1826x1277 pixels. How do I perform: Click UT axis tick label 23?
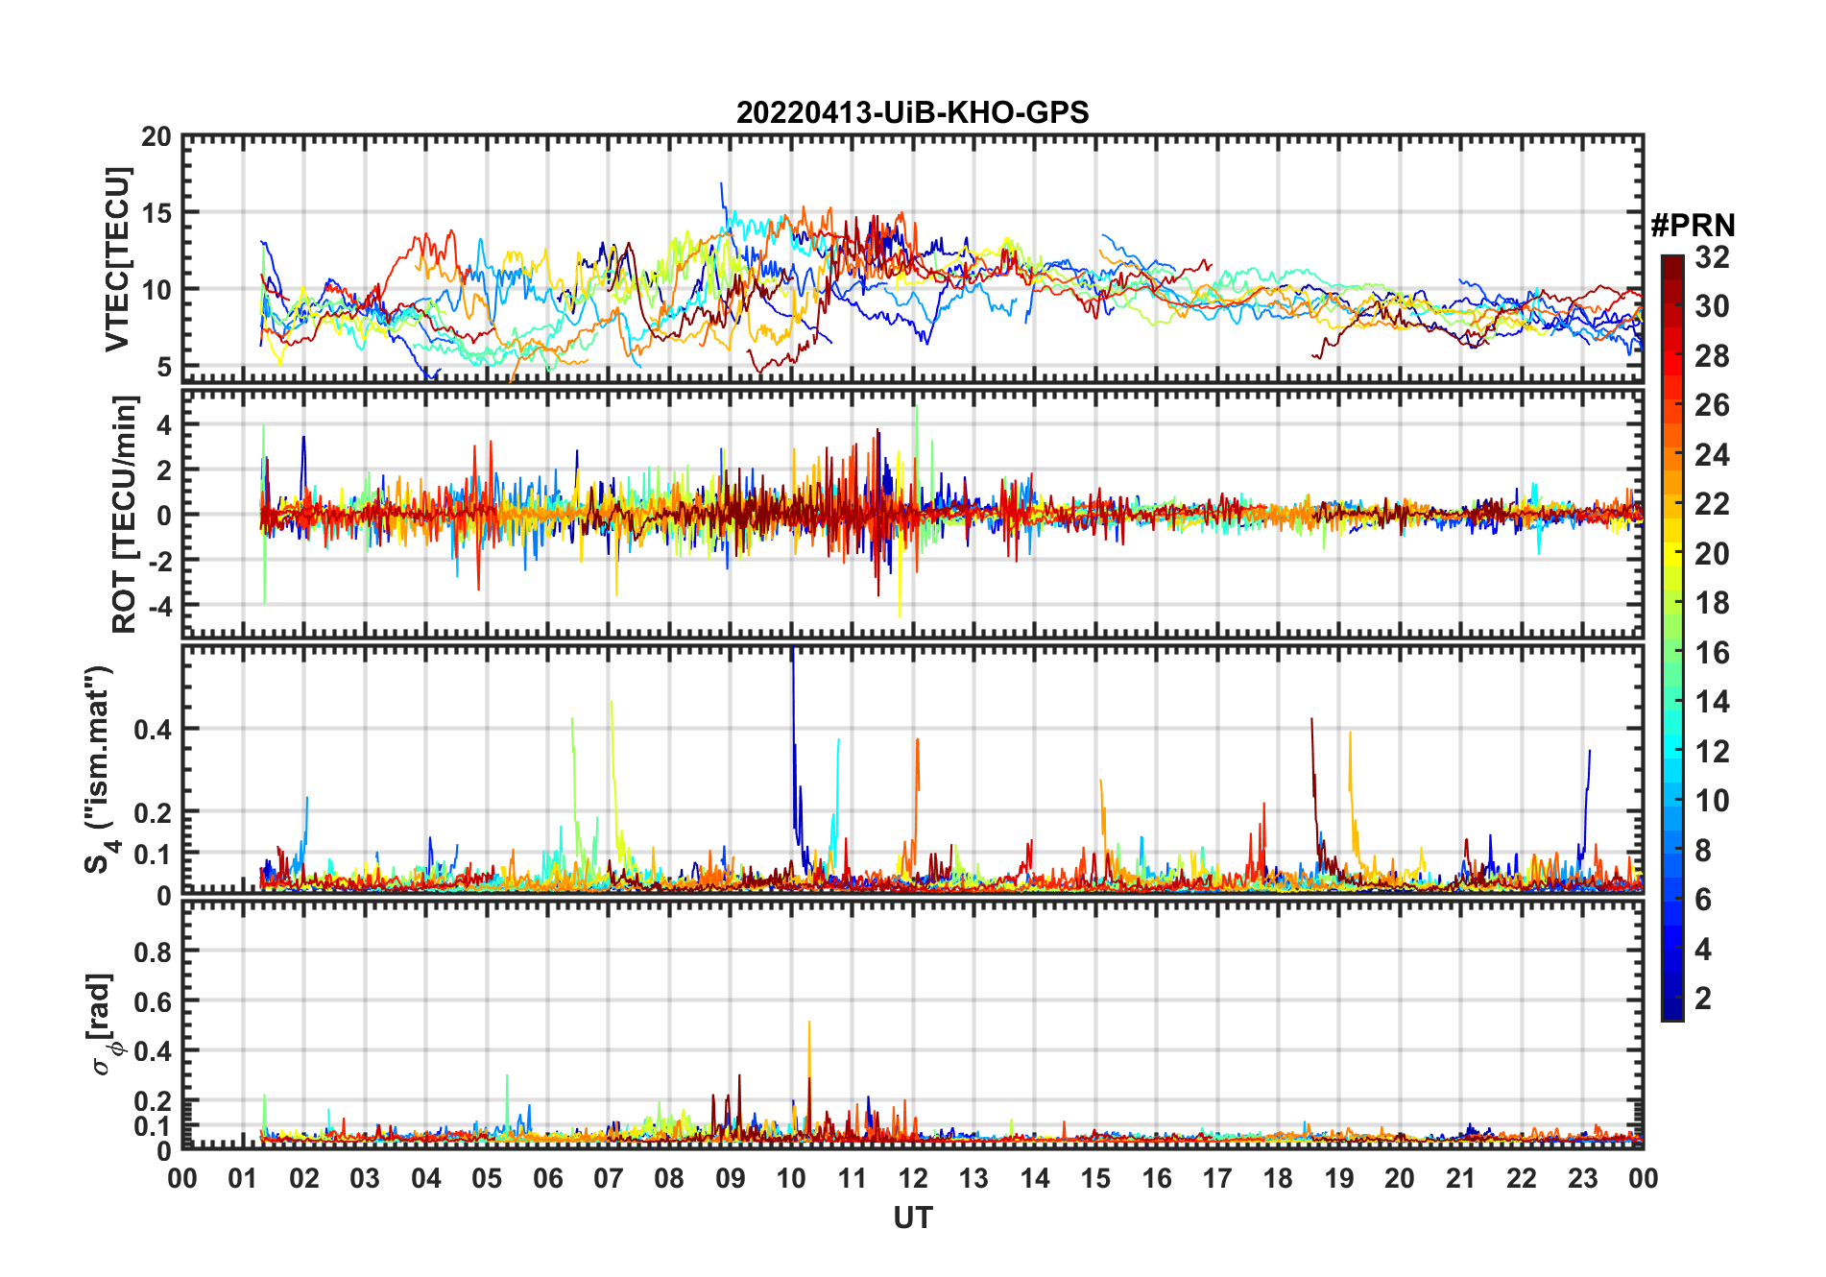(1582, 1178)
